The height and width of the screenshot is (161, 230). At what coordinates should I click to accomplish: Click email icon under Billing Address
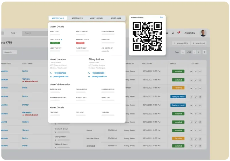pos(89,76)
